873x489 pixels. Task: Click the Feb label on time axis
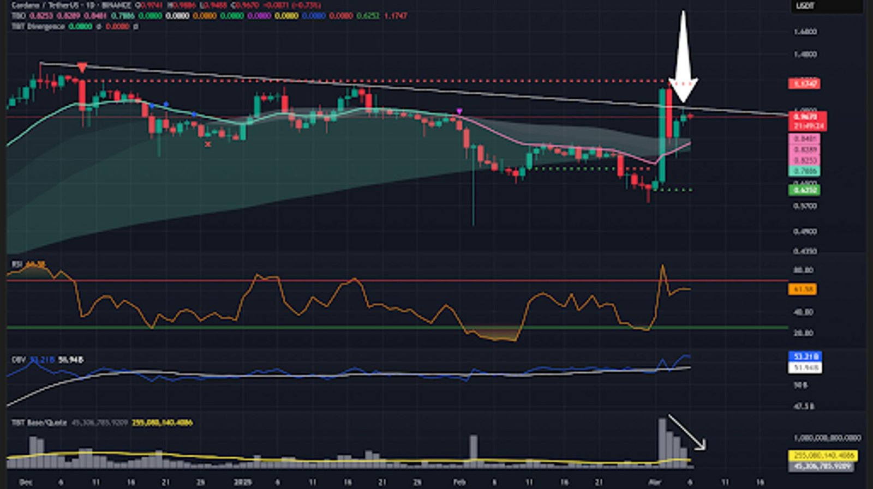(459, 482)
